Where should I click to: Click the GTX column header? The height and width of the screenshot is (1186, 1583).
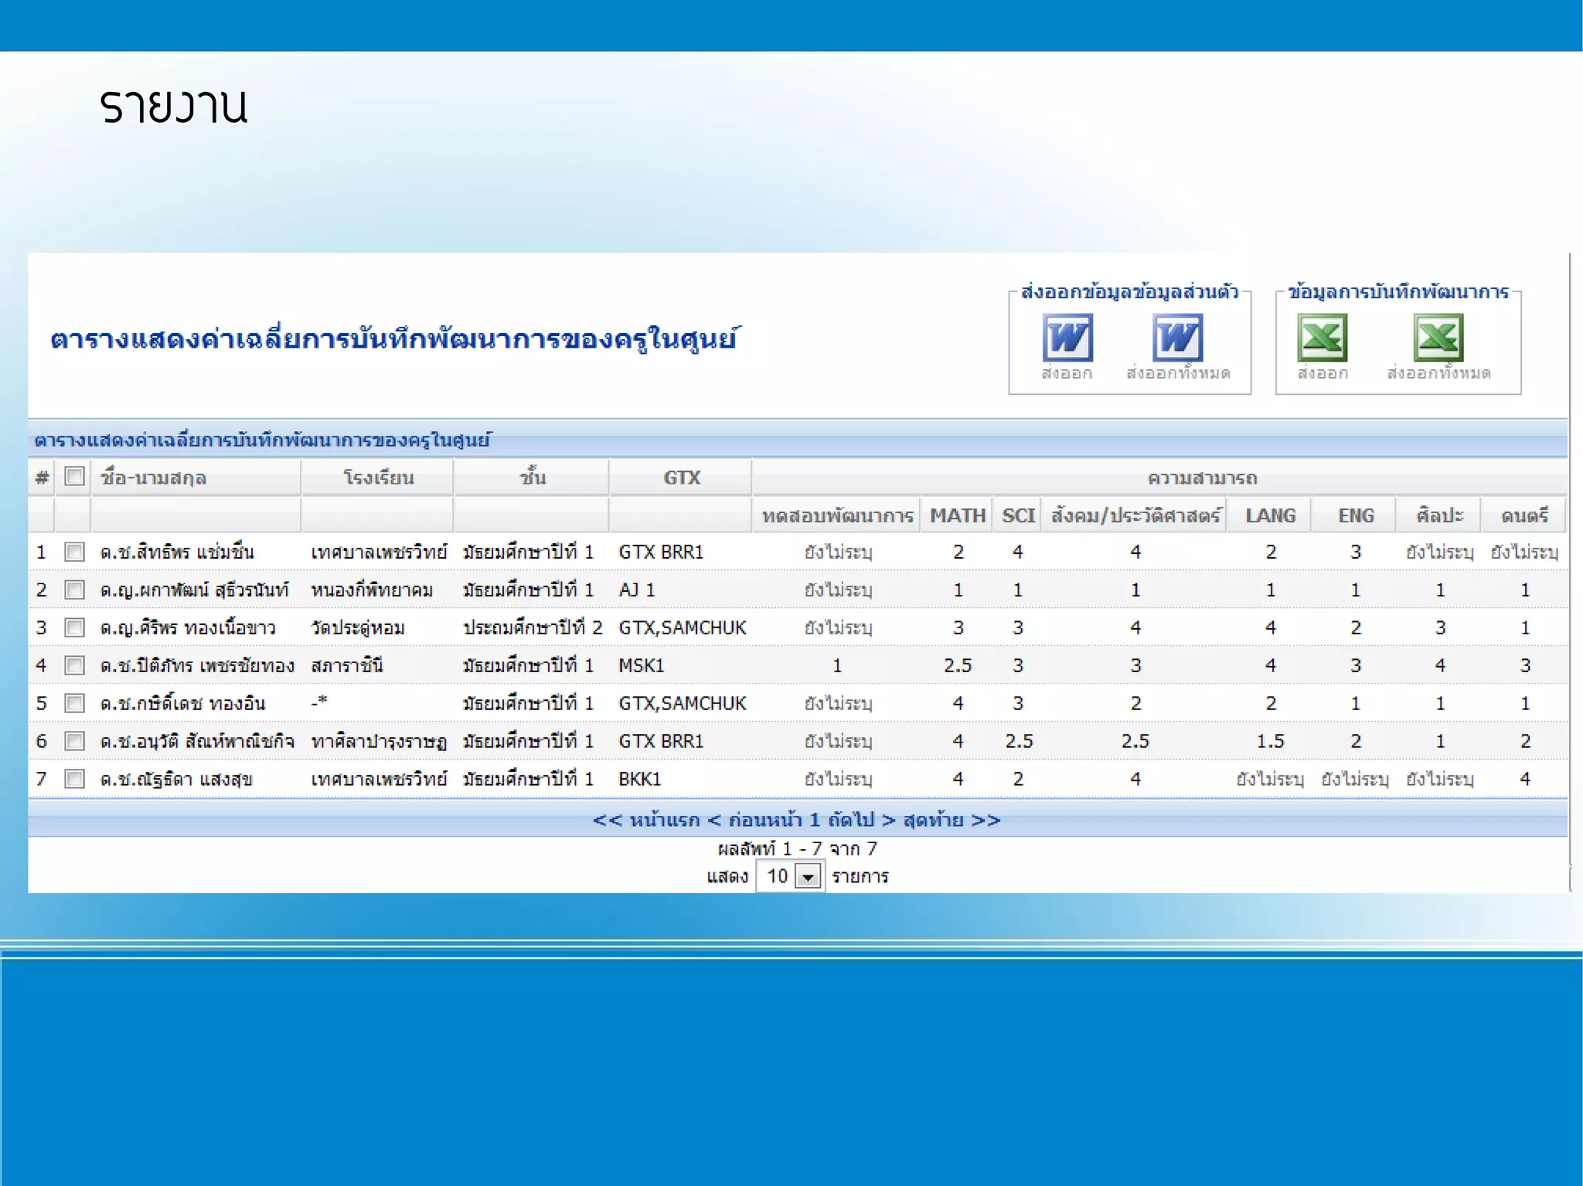[682, 477]
